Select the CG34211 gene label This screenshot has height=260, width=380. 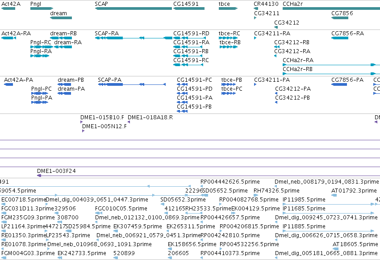267,13
